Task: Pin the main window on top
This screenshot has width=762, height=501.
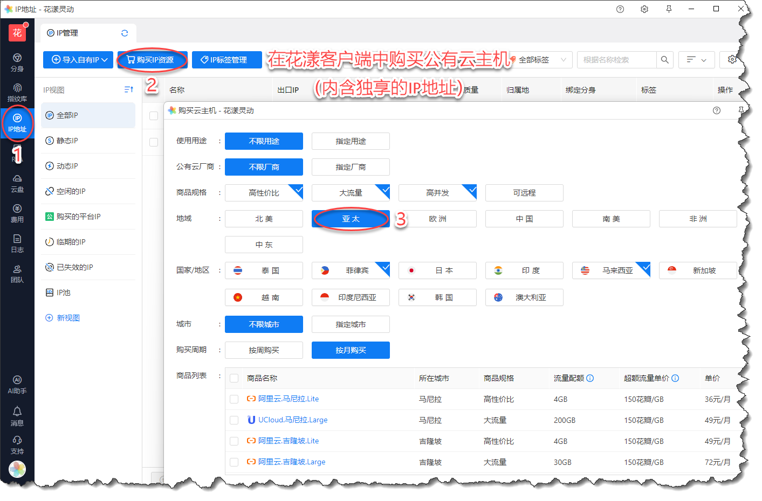Action: (669, 9)
